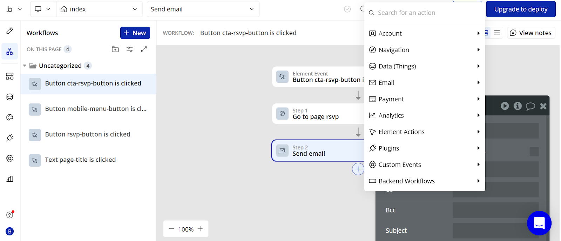Open the Data tab database icon
Viewport: 561px width, 241px height.
10,97
